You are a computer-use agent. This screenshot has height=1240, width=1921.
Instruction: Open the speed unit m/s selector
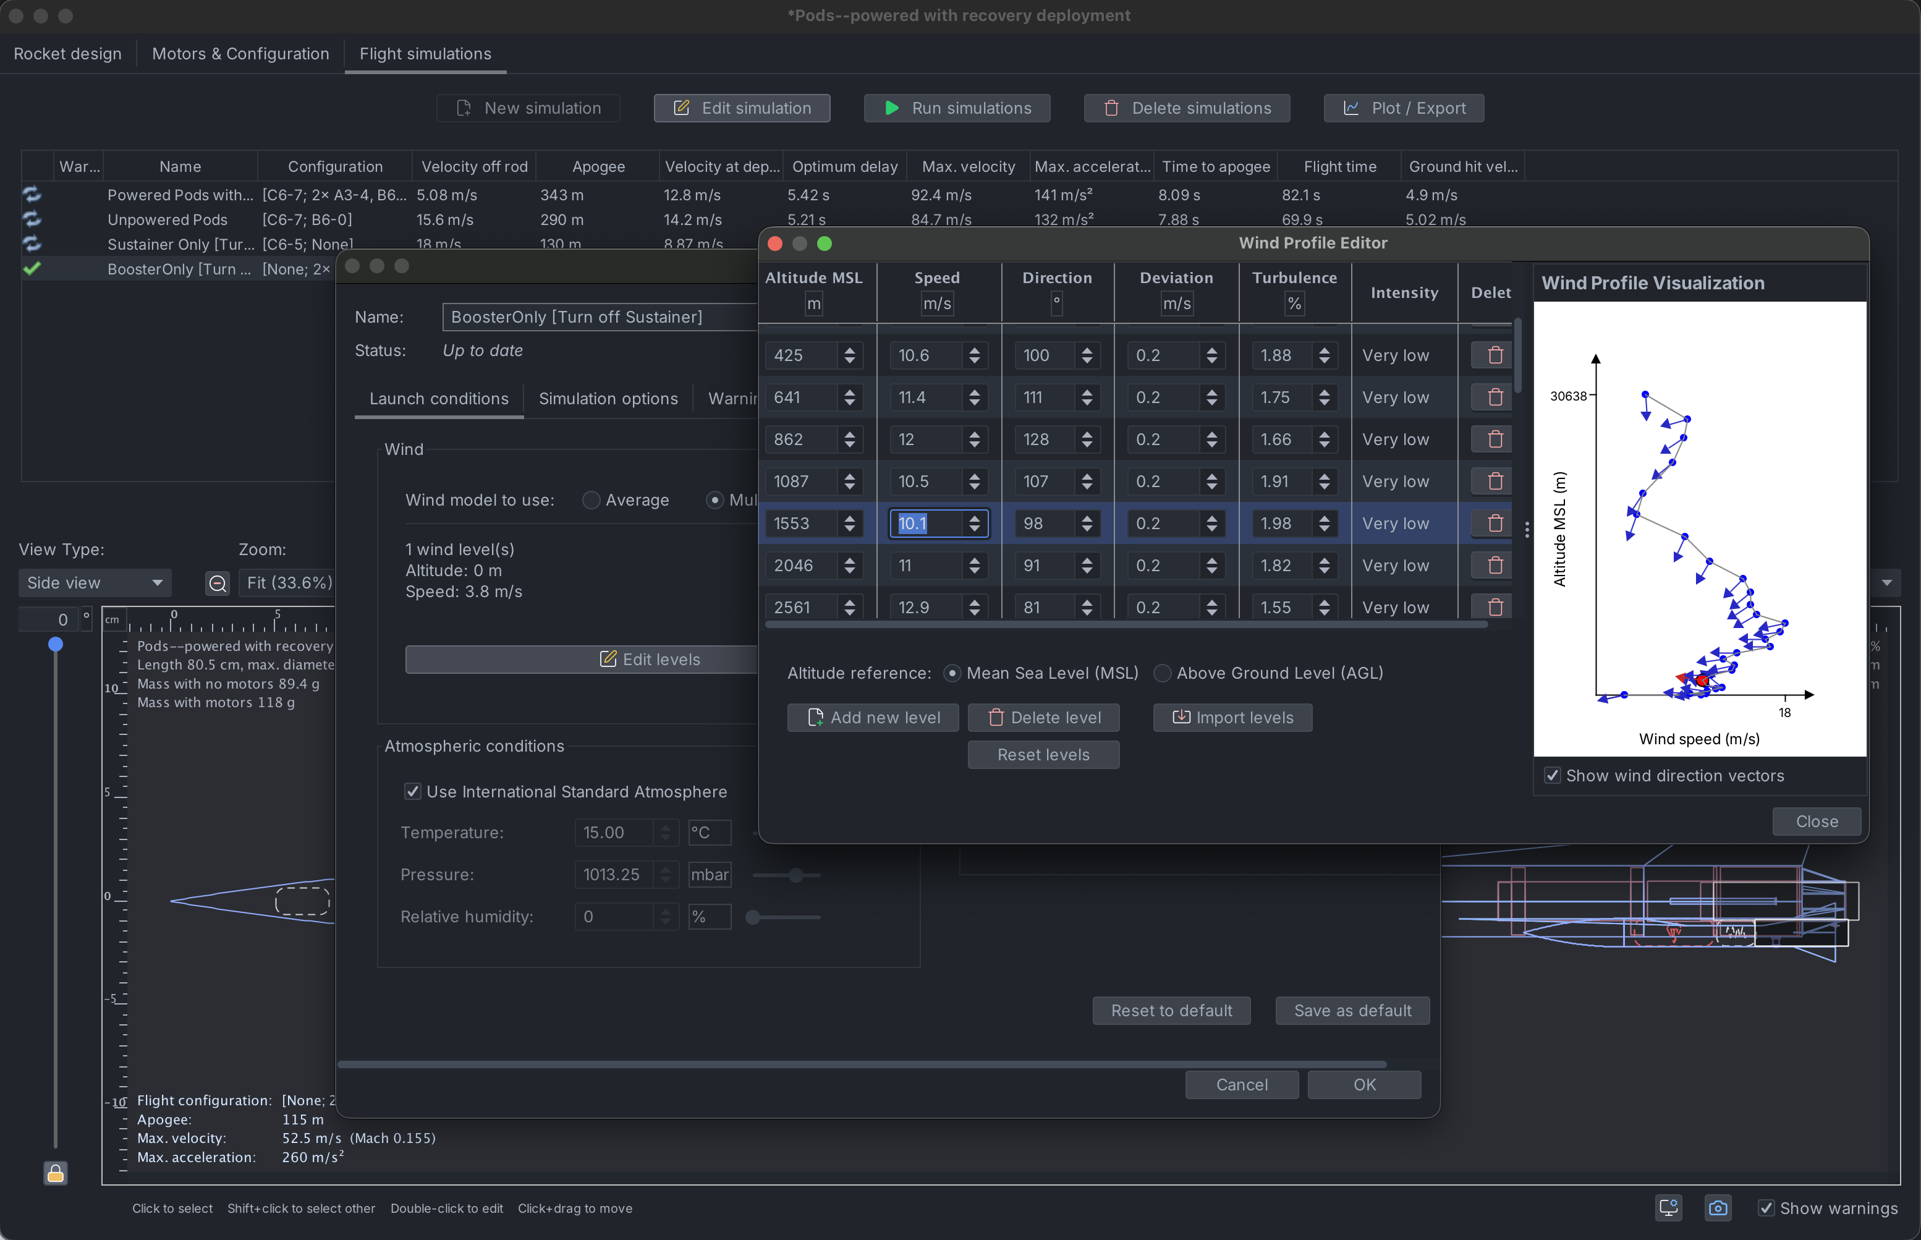tap(936, 304)
